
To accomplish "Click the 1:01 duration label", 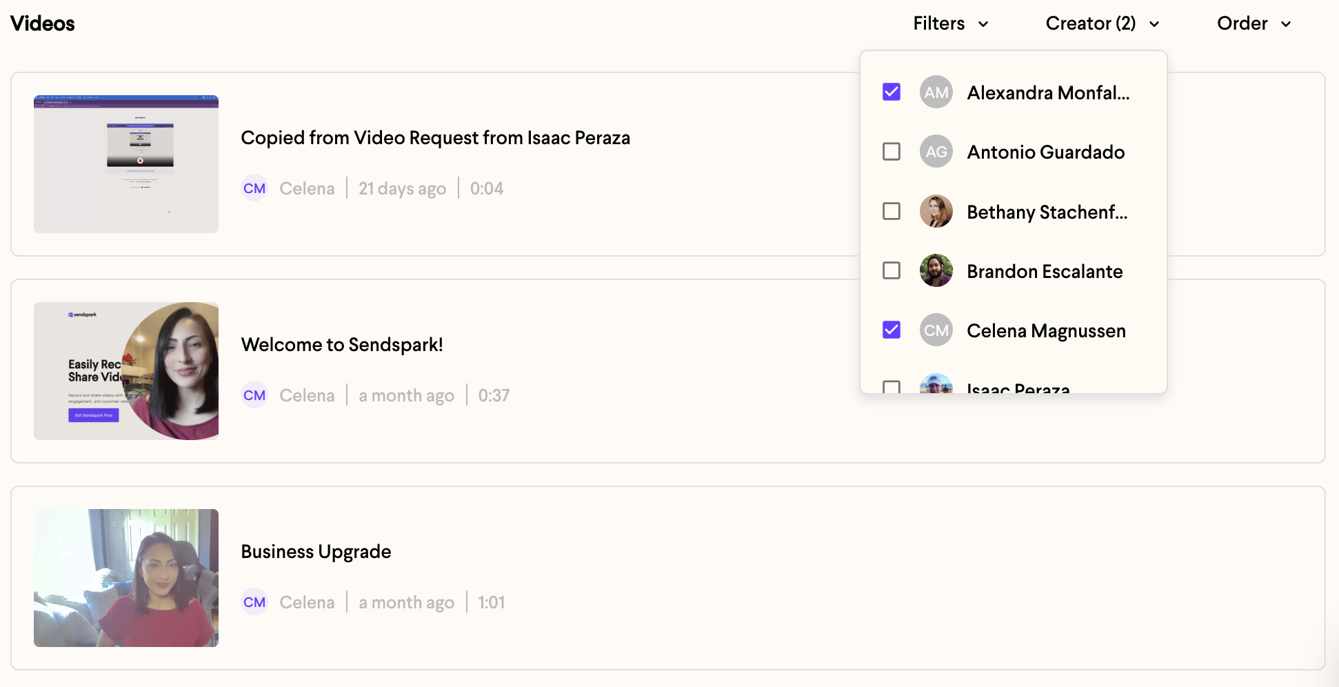I will tap(492, 602).
